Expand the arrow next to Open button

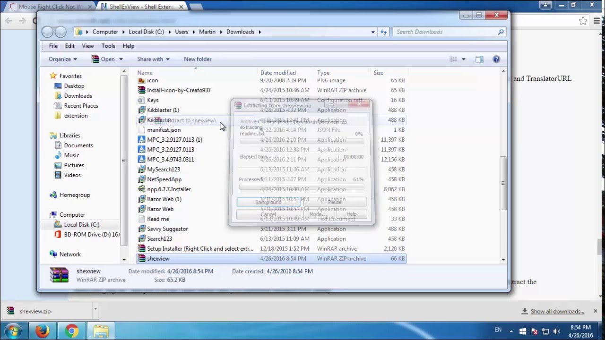click(121, 59)
